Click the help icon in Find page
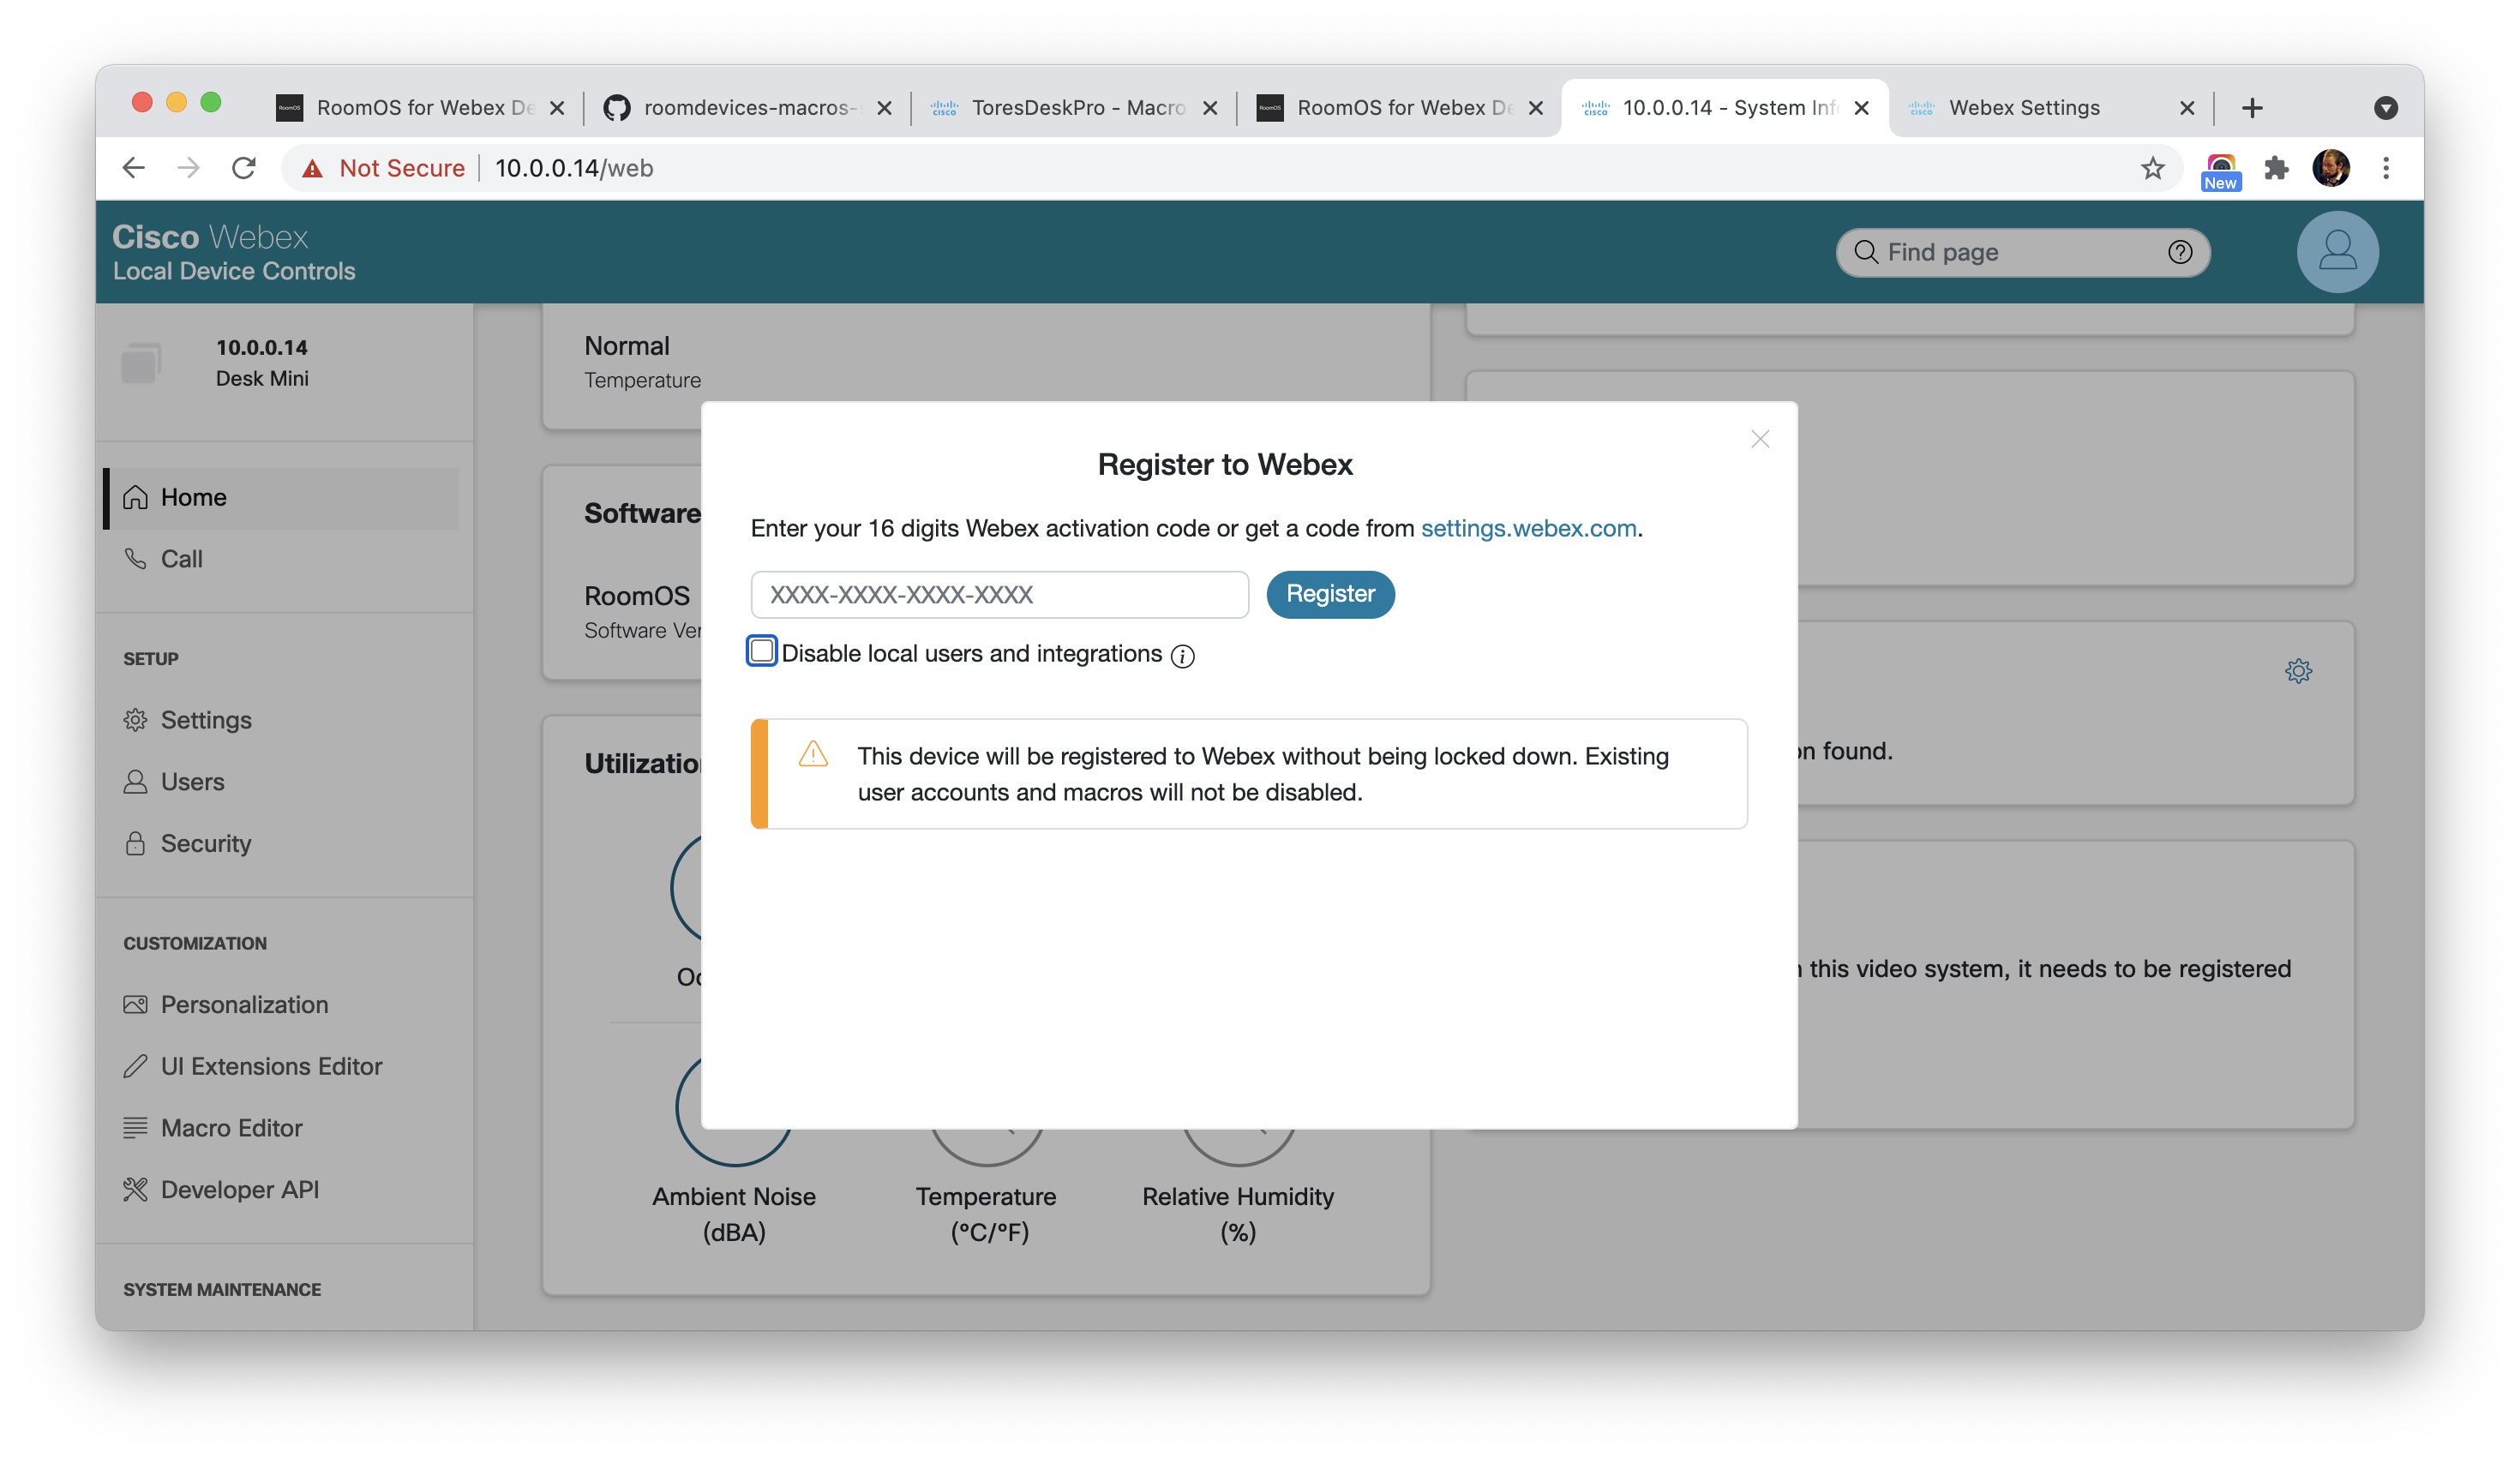The image size is (2520, 1457). point(2180,252)
